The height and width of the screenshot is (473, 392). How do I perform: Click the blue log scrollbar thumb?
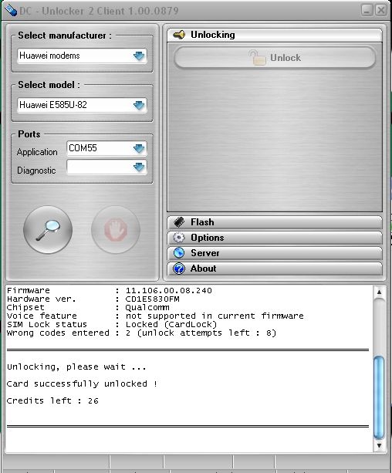click(x=379, y=397)
